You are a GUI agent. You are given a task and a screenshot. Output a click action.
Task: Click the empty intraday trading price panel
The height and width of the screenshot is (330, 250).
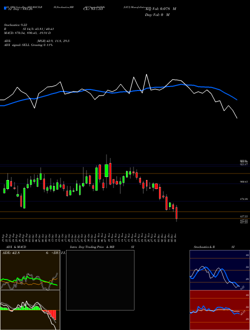(100, 280)
